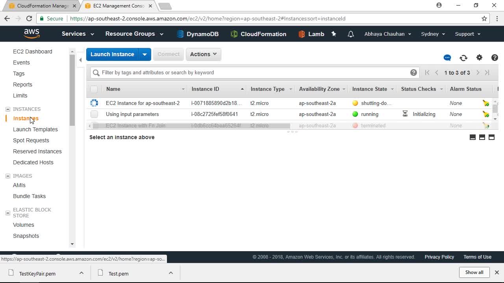The width and height of the screenshot is (504, 283).
Task: Click alarm icon for ap-southeast-2 instance row
Action: click(486, 103)
